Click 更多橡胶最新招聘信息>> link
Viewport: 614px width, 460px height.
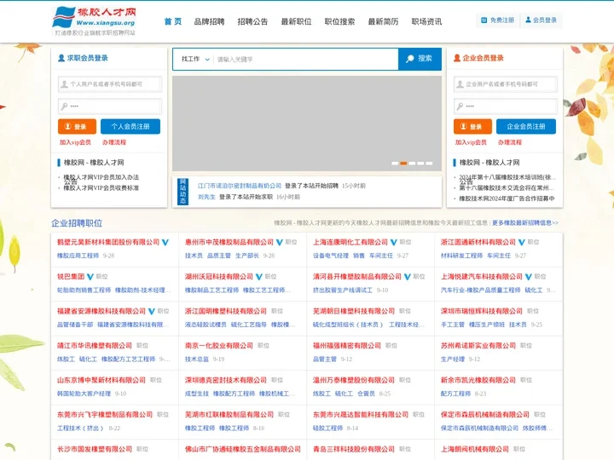(x=525, y=222)
